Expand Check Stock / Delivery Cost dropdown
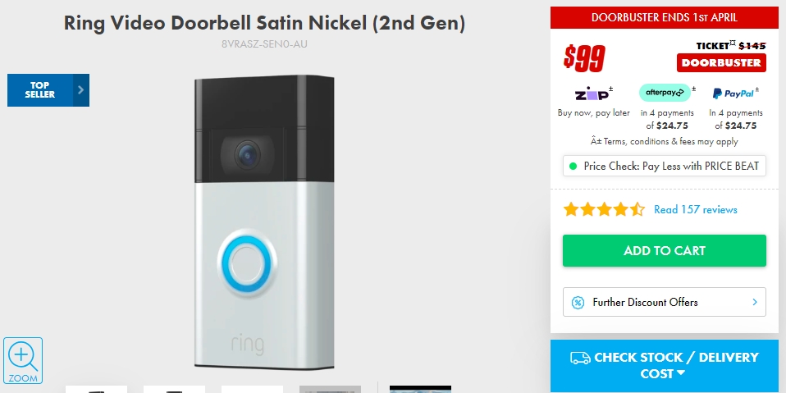786x393 pixels. [665, 365]
